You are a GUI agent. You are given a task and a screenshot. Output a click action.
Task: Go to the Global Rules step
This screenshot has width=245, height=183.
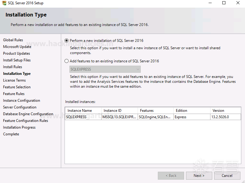[x=13, y=40]
